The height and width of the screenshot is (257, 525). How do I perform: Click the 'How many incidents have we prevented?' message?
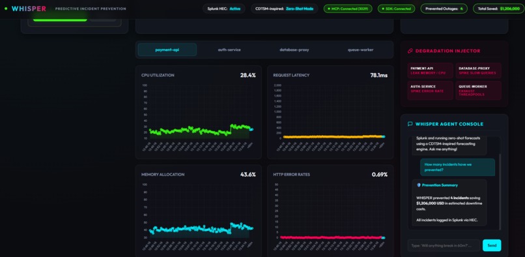457,167
